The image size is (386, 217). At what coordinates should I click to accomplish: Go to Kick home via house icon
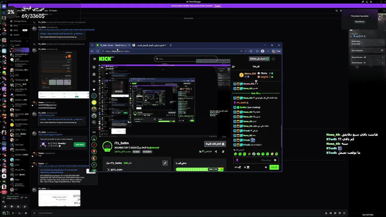[94, 67]
